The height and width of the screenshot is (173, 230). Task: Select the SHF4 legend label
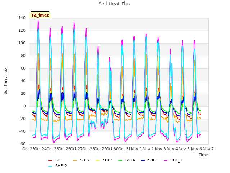click(x=130, y=160)
